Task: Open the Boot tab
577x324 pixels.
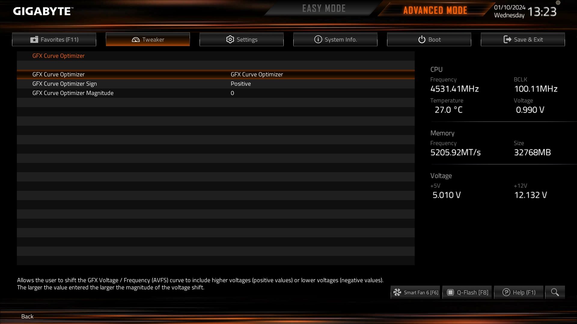Action: 429,39
